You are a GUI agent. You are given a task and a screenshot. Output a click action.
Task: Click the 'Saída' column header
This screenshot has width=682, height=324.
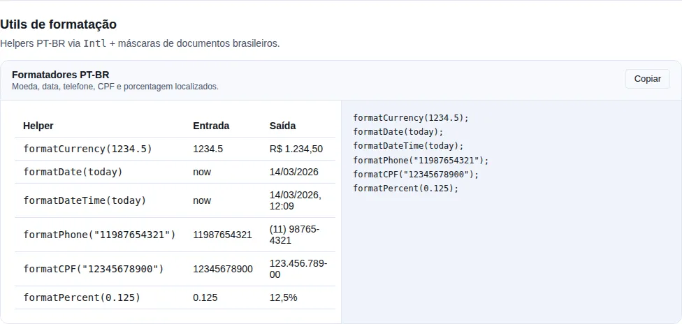283,126
